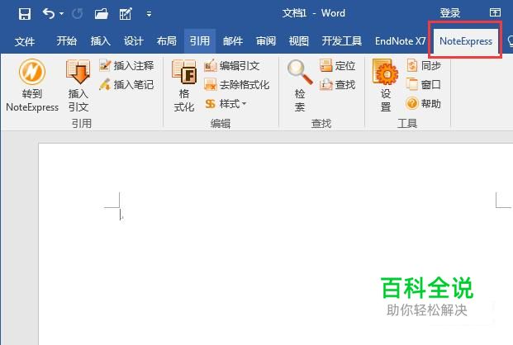Switch to the 审阅 tab
Screen dimensions: 513x345
266,41
